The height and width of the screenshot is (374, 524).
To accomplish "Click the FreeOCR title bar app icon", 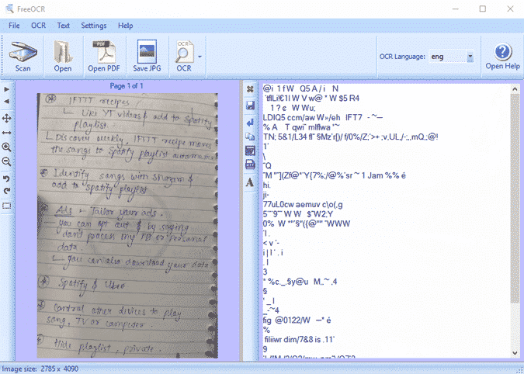I will (x=9, y=9).
